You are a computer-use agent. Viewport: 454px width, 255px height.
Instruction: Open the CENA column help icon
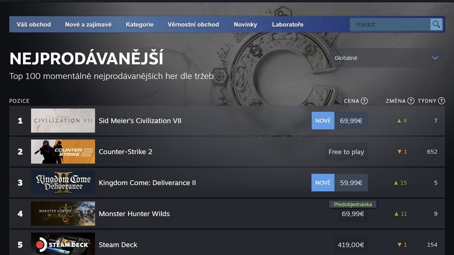(x=364, y=101)
